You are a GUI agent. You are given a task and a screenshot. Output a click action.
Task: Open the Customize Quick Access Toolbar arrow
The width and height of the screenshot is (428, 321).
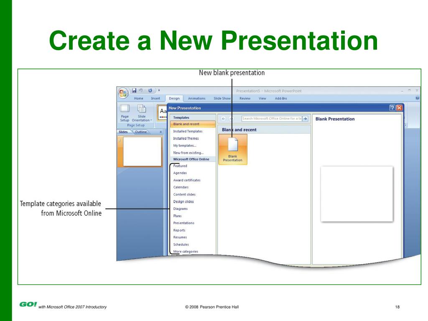tap(159, 90)
